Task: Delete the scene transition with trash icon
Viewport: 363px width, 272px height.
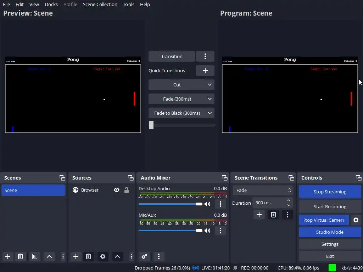Action: coord(273,215)
